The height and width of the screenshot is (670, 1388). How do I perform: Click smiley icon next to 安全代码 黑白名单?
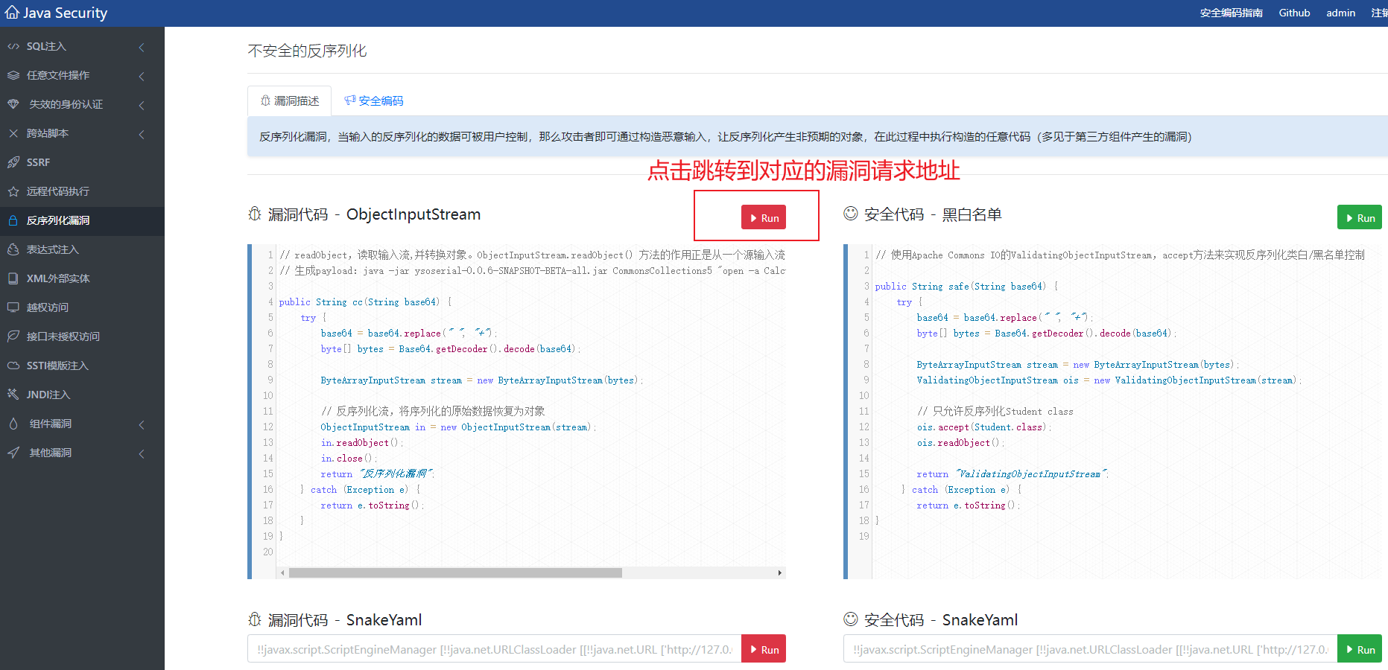coord(851,214)
